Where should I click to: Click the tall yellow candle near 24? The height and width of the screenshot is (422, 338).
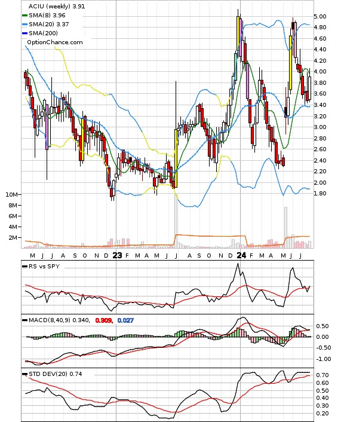238,33
